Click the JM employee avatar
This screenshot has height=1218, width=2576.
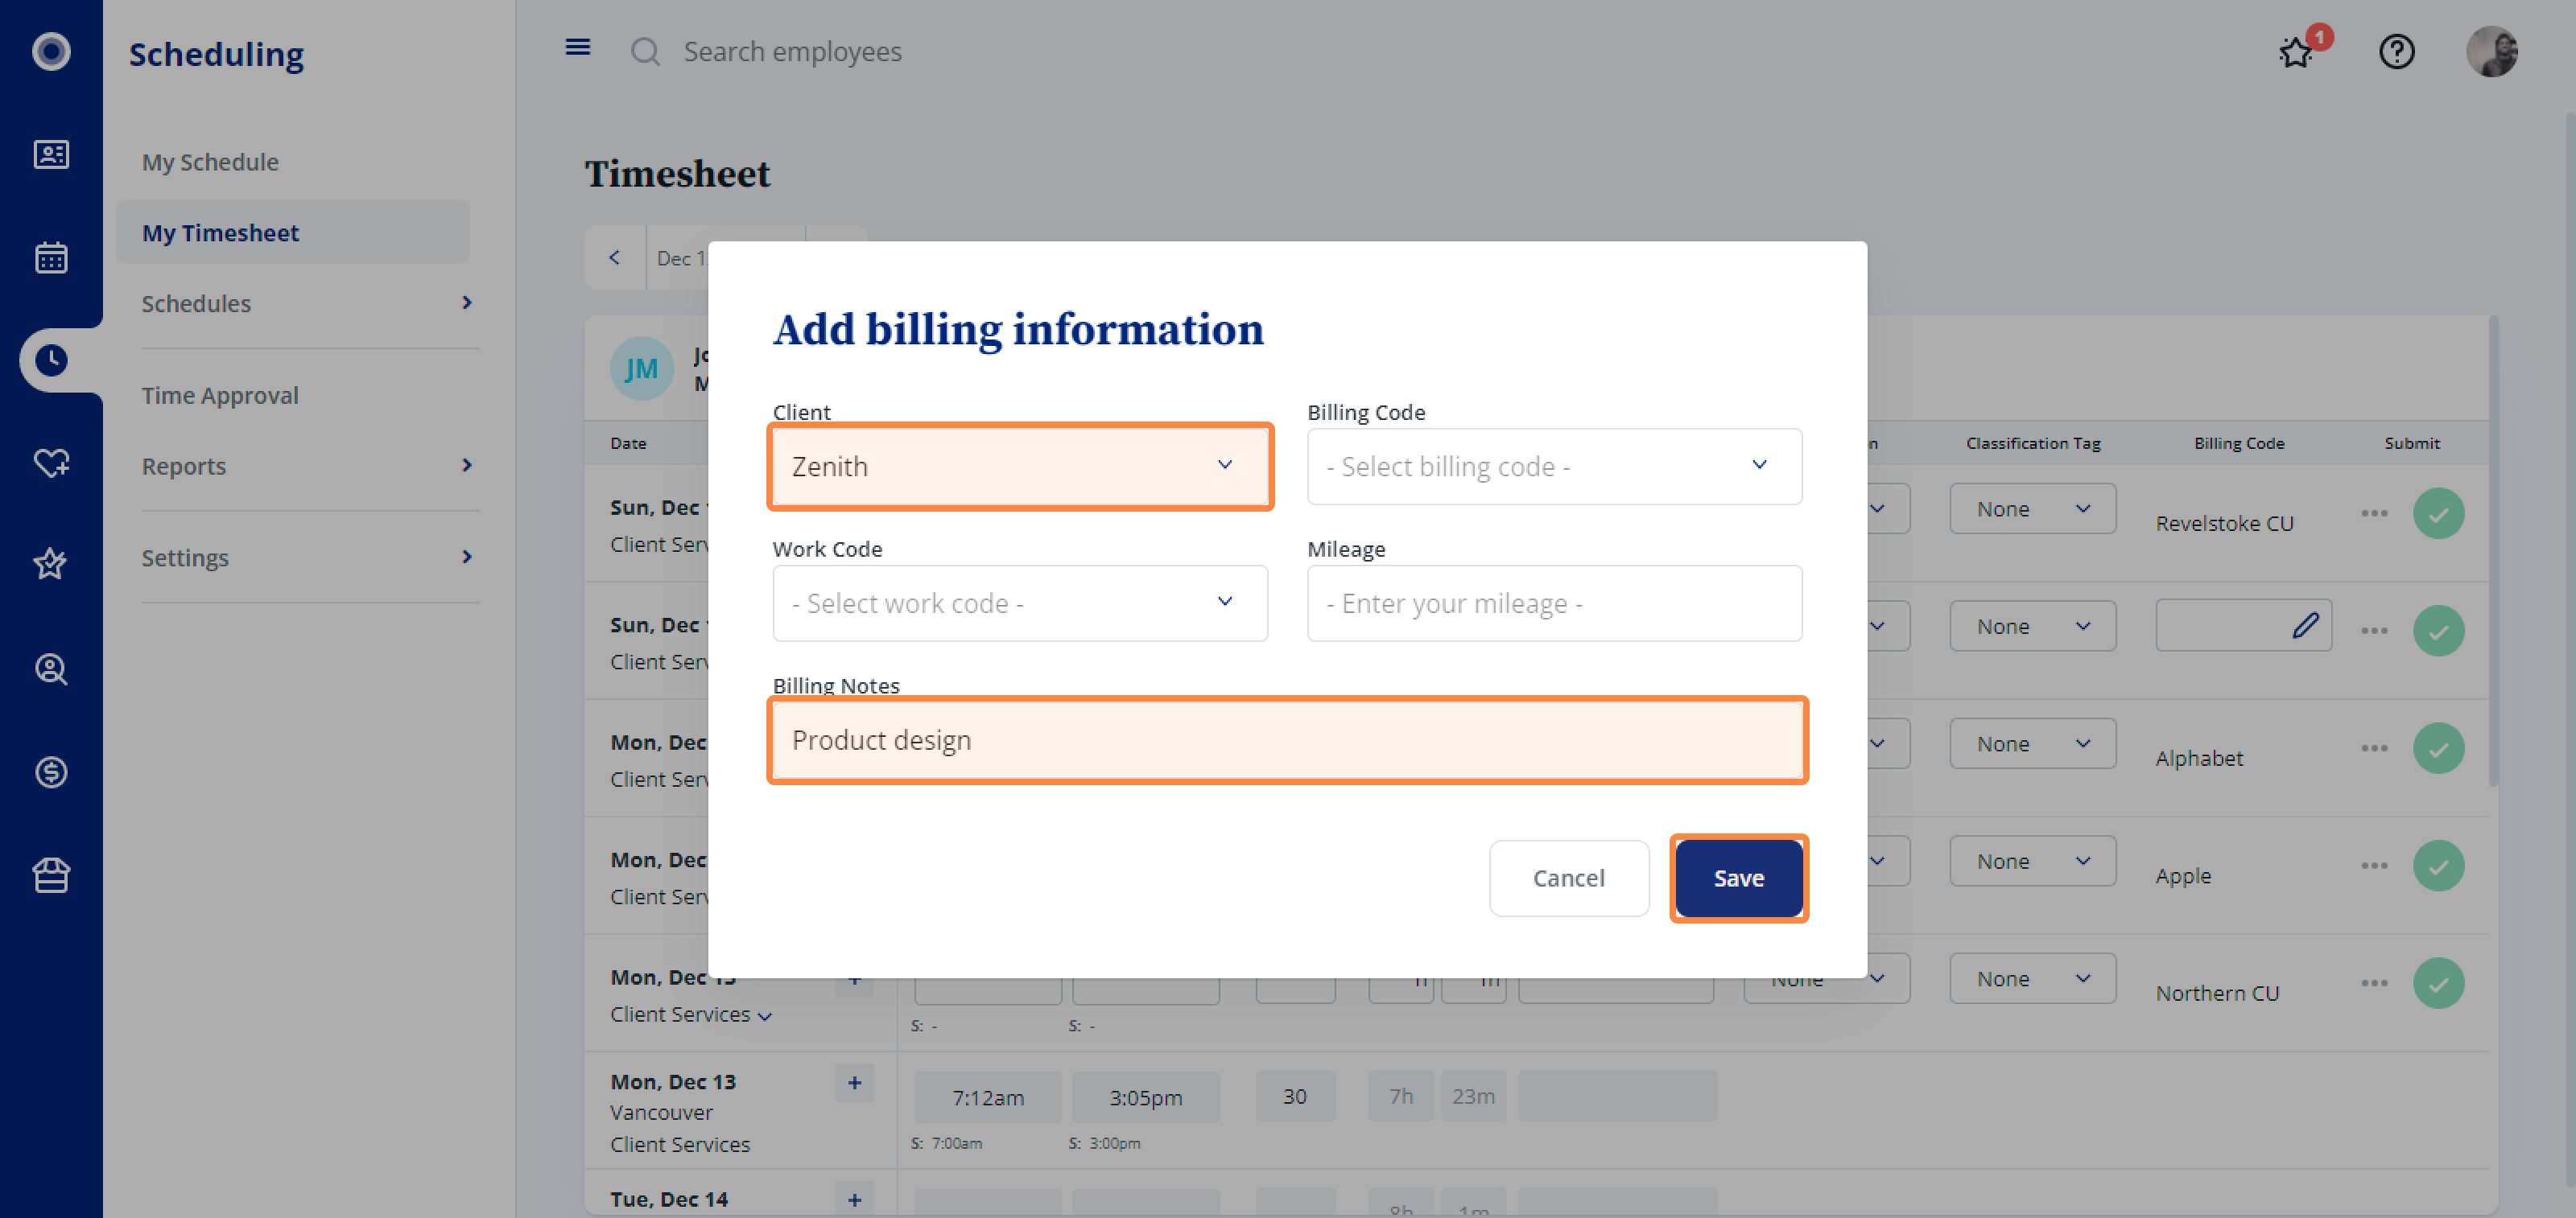[x=642, y=368]
